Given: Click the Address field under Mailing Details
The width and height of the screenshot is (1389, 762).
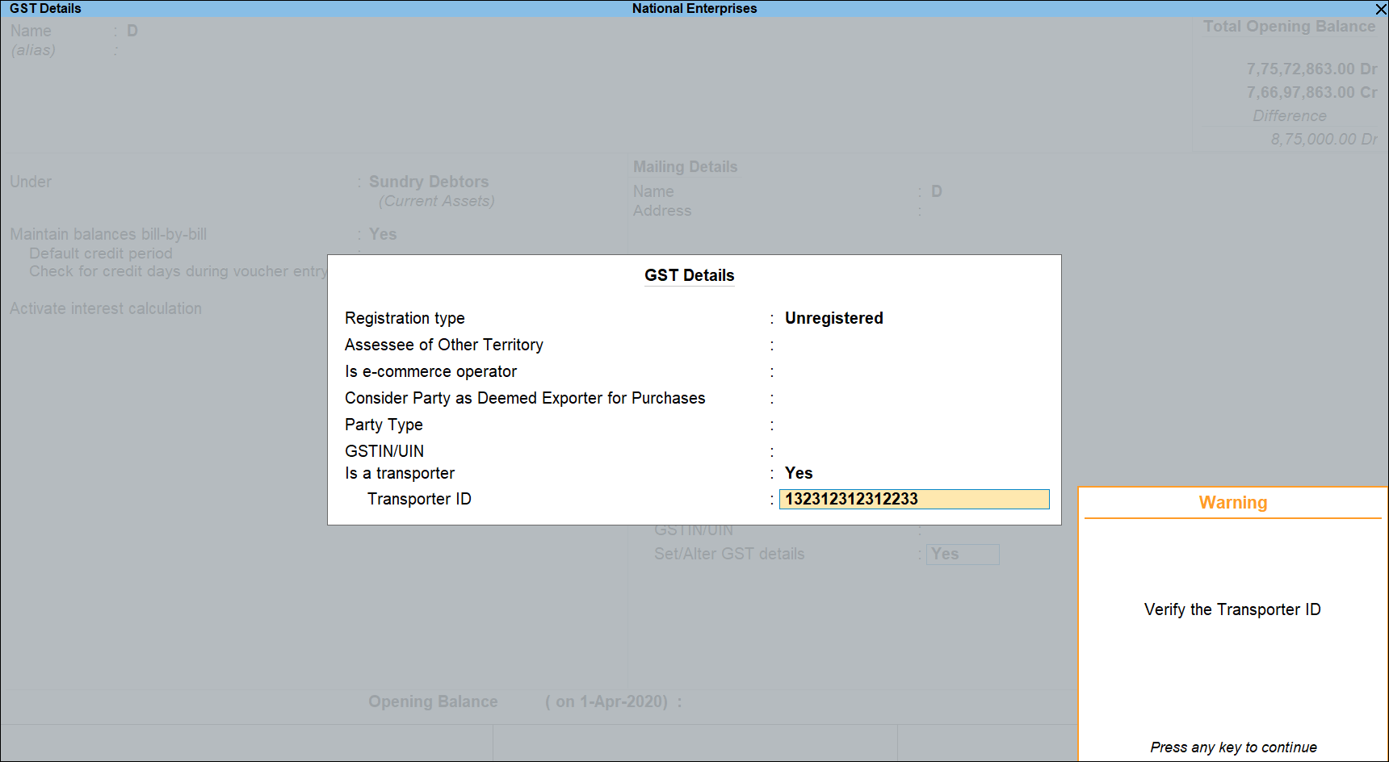Looking at the screenshot, I should click(x=969, y=211).
